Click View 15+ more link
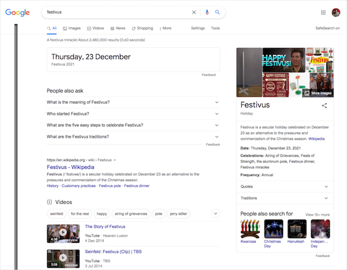This screenshot has height=270, width=347. 317,215
